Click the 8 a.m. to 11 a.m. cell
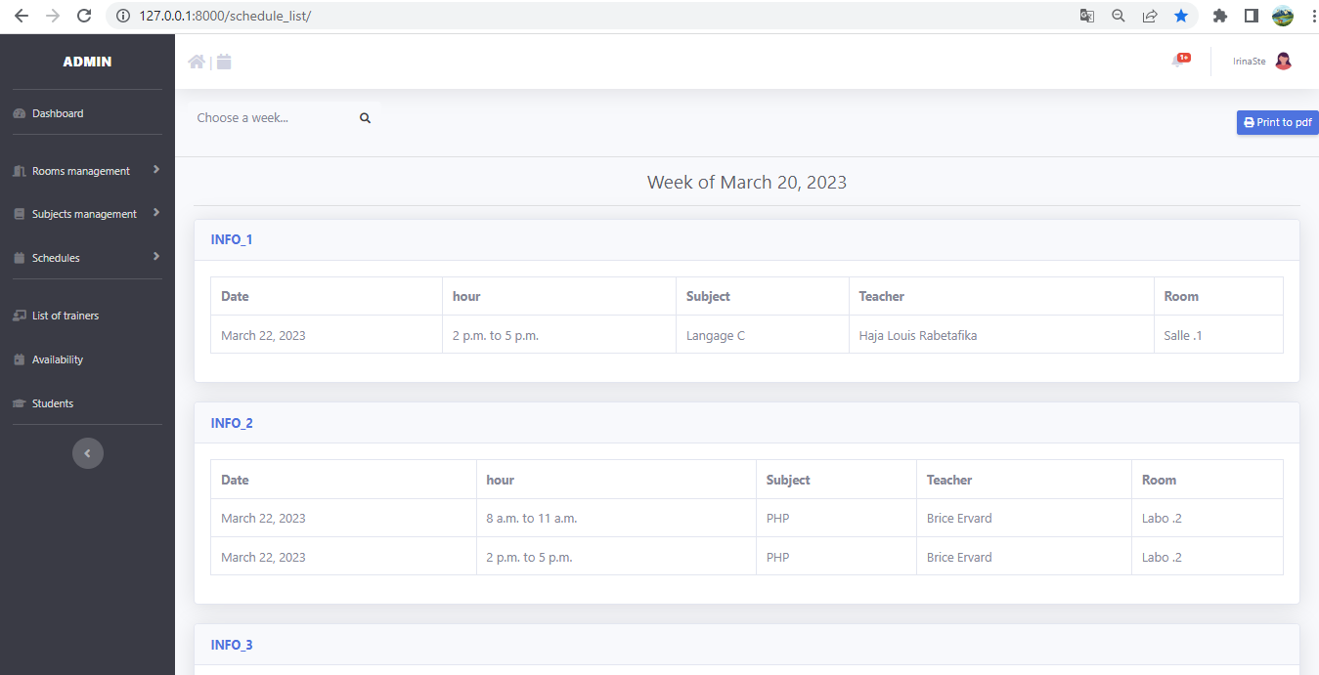This screenshot has height=675, width=1319. (x=616, y=519)
